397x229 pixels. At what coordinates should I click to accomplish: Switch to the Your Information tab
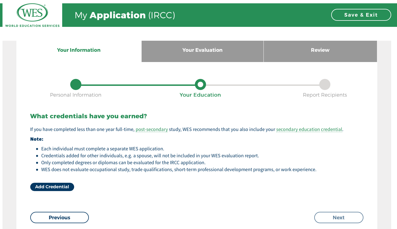click(x=79, y=50)
